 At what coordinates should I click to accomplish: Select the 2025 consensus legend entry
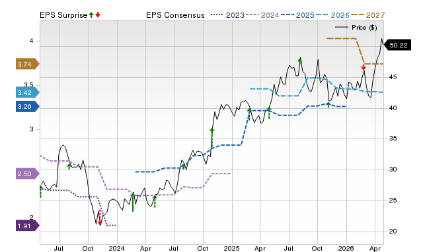point(297,15)
